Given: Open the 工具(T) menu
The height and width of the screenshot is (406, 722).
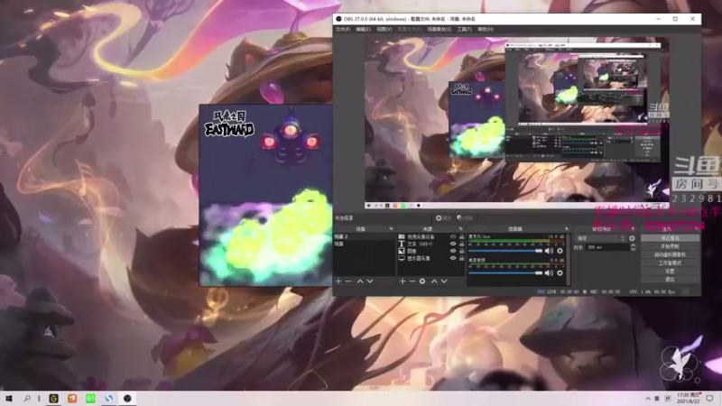Looking at the screenshot, I should point(464,29).
